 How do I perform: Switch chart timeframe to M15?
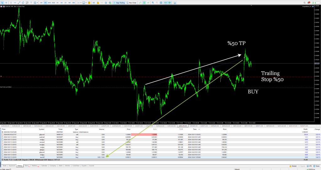49,3
